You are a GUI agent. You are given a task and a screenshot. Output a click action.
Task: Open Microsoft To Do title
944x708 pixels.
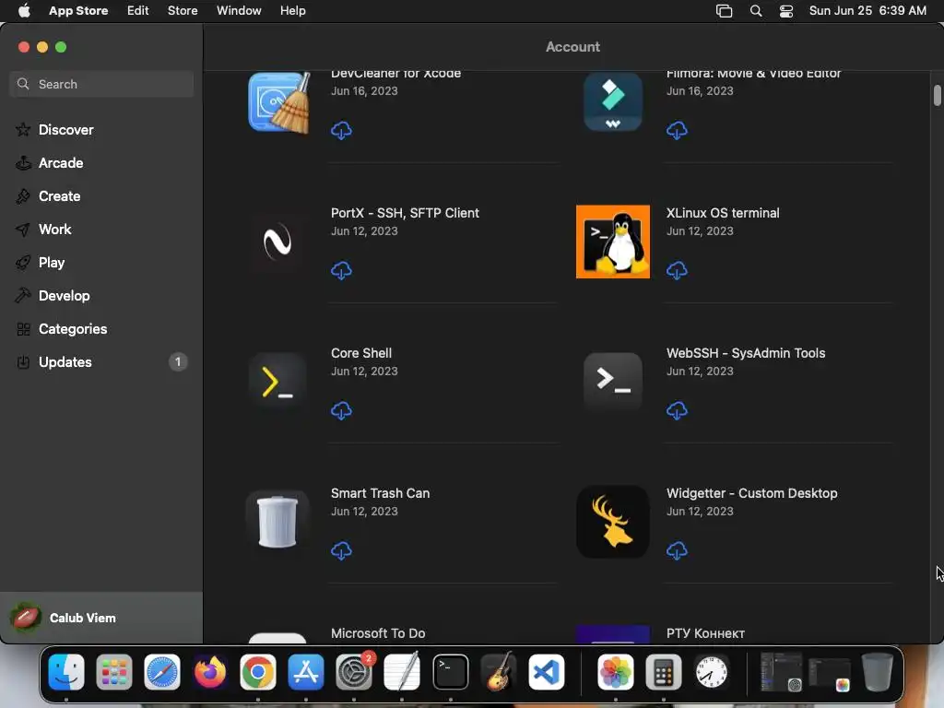(377, 633)
